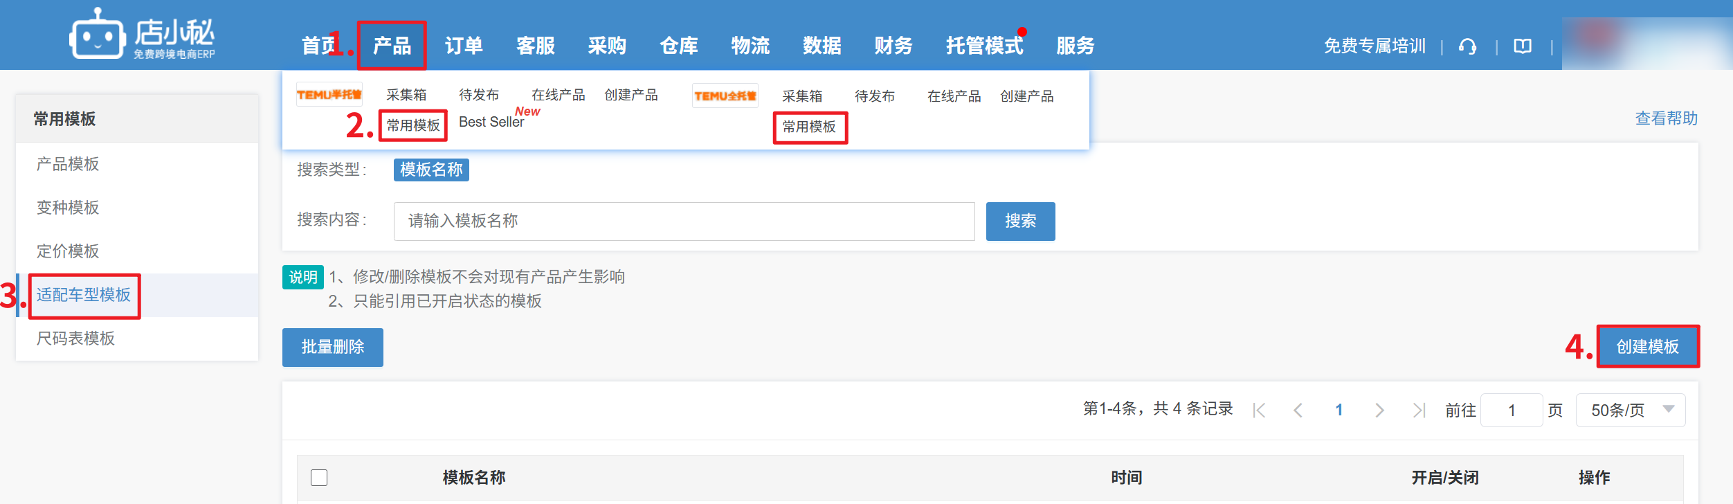Screen dimensions: 1733x504
Task: Click the 模板名称 column header
Action: point(474,478)
